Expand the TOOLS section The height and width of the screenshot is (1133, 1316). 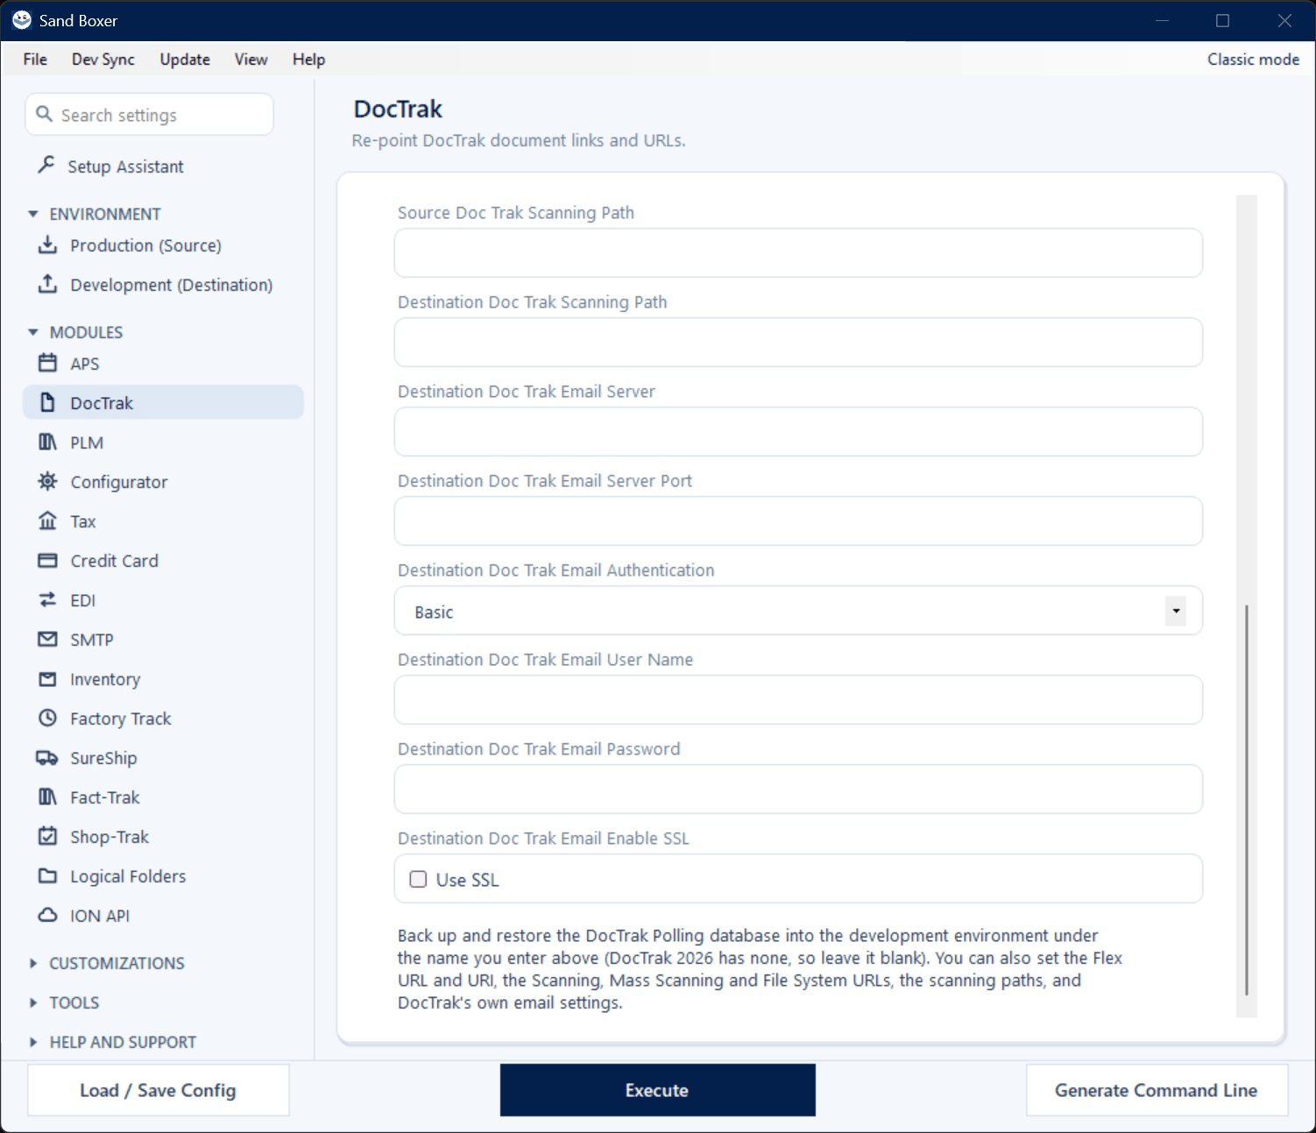(x=33, y=1002)
